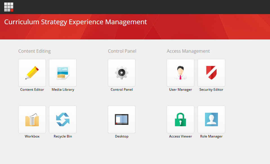The width and height of the screenshot is (270, 164).
Task: Click the Role Manager label
Action: point(211,136)
